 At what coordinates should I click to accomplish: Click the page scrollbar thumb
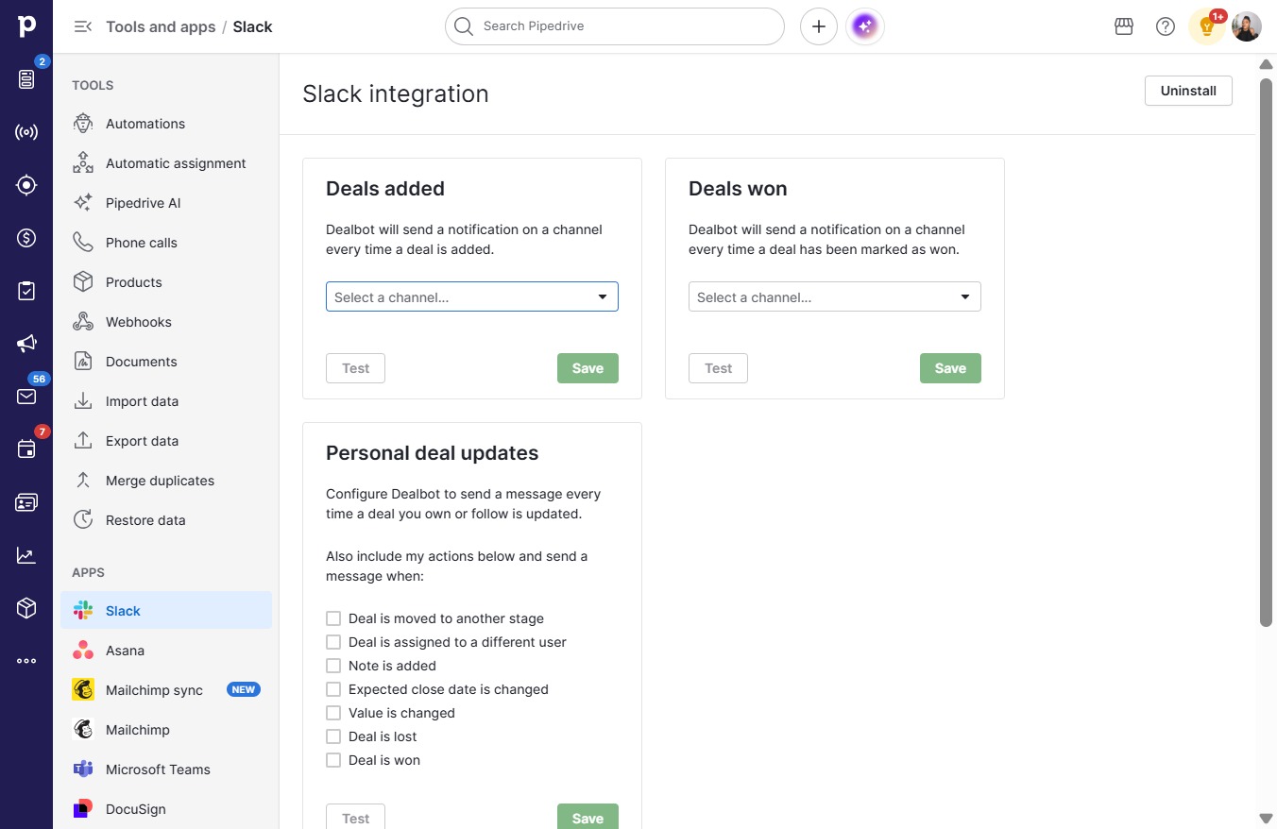1266,352
